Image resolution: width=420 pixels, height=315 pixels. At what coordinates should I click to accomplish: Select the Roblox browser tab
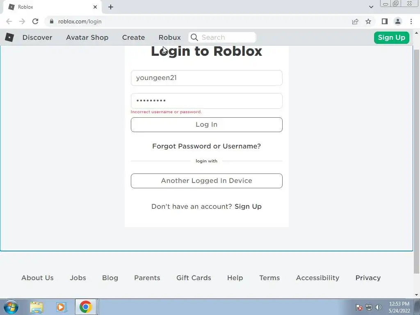(x=52, y=7)
